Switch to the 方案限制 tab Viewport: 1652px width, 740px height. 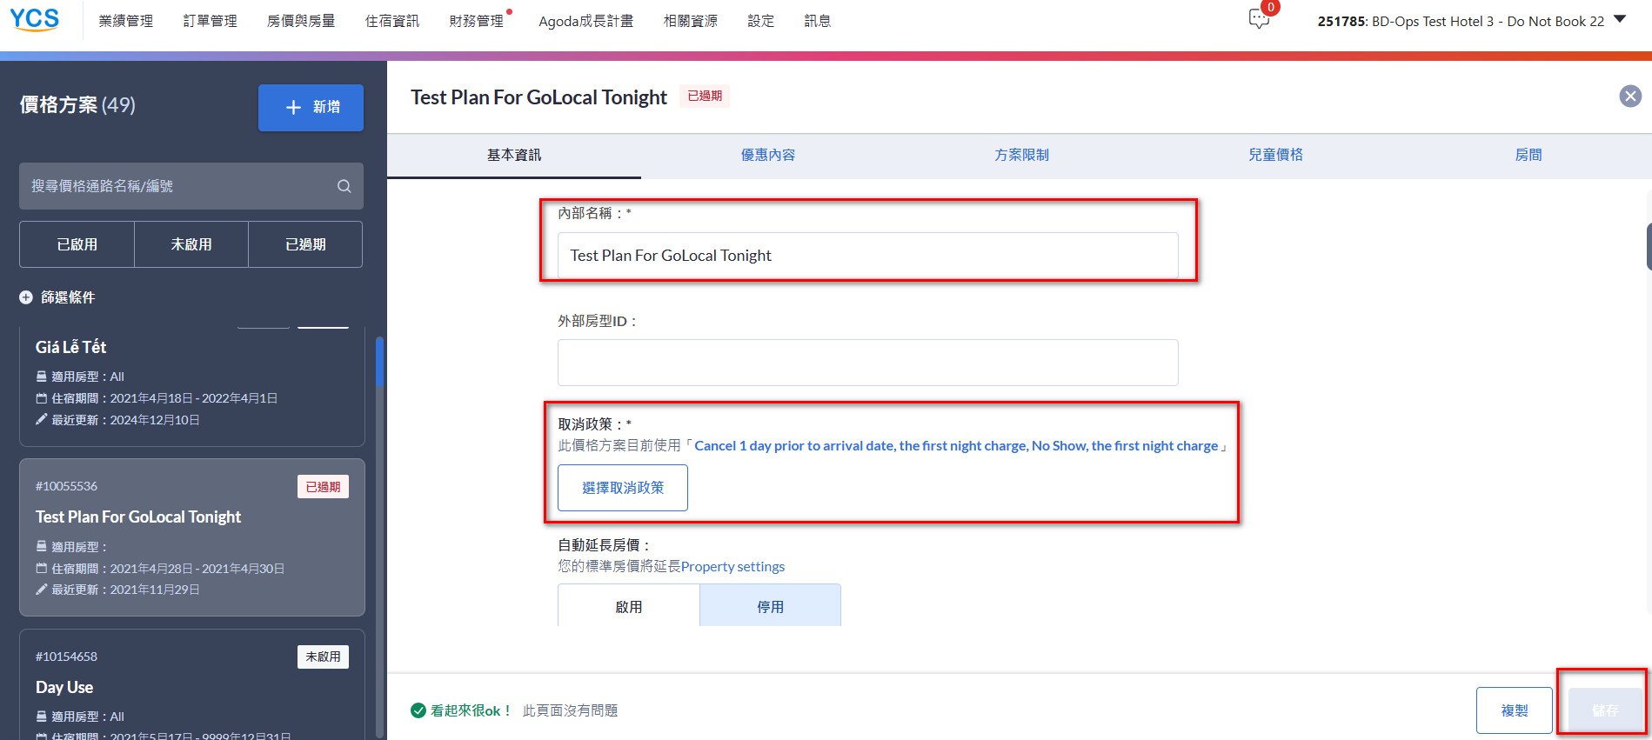(x=1022, y=155)
